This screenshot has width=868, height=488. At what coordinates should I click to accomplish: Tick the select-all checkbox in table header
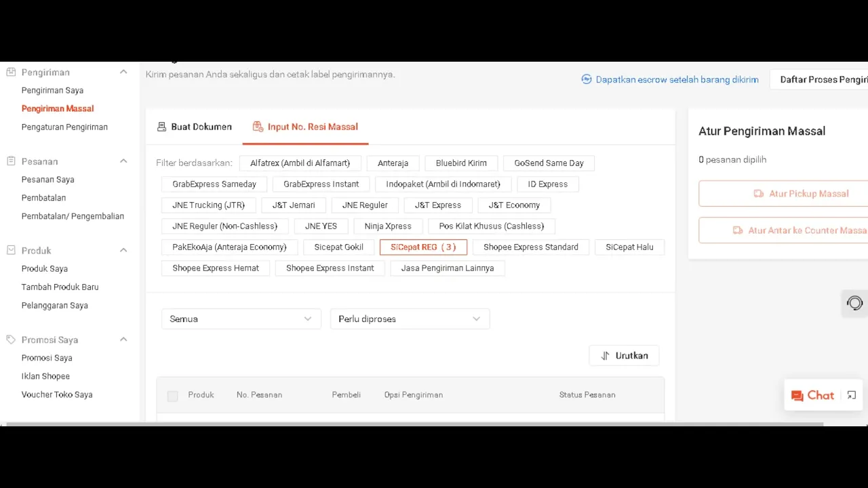[x=172, y=396]
